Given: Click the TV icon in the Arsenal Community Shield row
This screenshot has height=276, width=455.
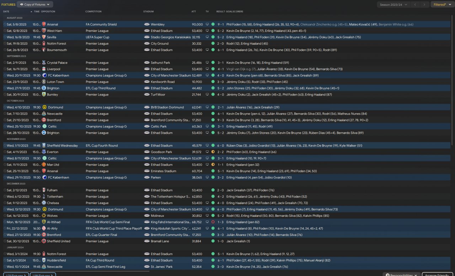Looking at the screenshot, I should (207, 24).
